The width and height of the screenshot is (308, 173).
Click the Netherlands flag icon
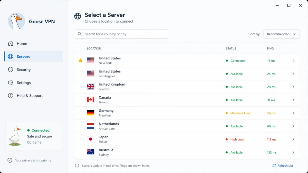tap(91, 126)
